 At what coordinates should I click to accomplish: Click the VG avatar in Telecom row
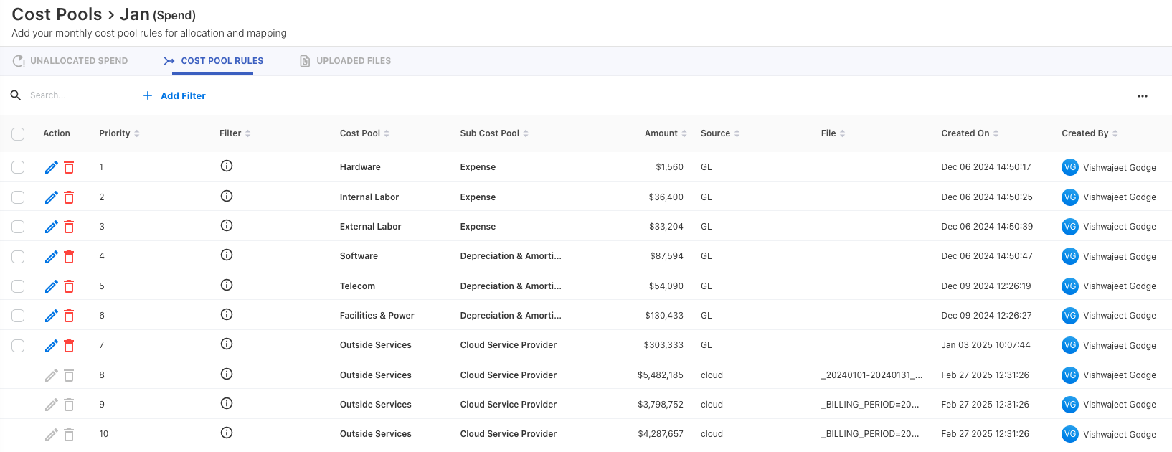click(1069, 286)
